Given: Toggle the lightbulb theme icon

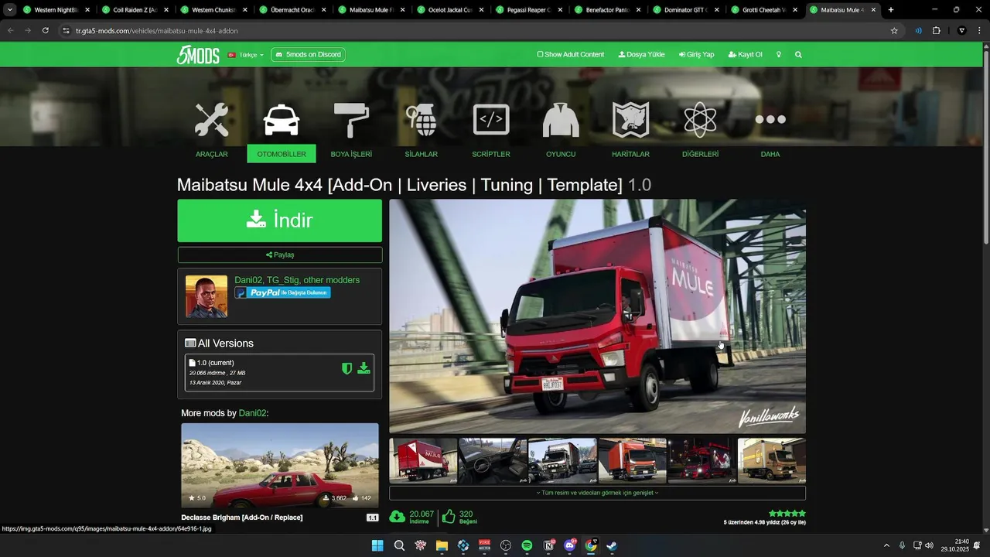Looking at the screenshot, I should click(779, 55).
